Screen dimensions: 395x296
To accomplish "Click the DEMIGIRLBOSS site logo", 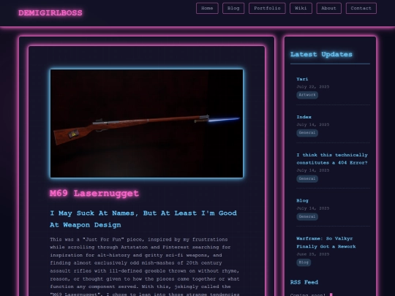I will (x=50, y=13).
